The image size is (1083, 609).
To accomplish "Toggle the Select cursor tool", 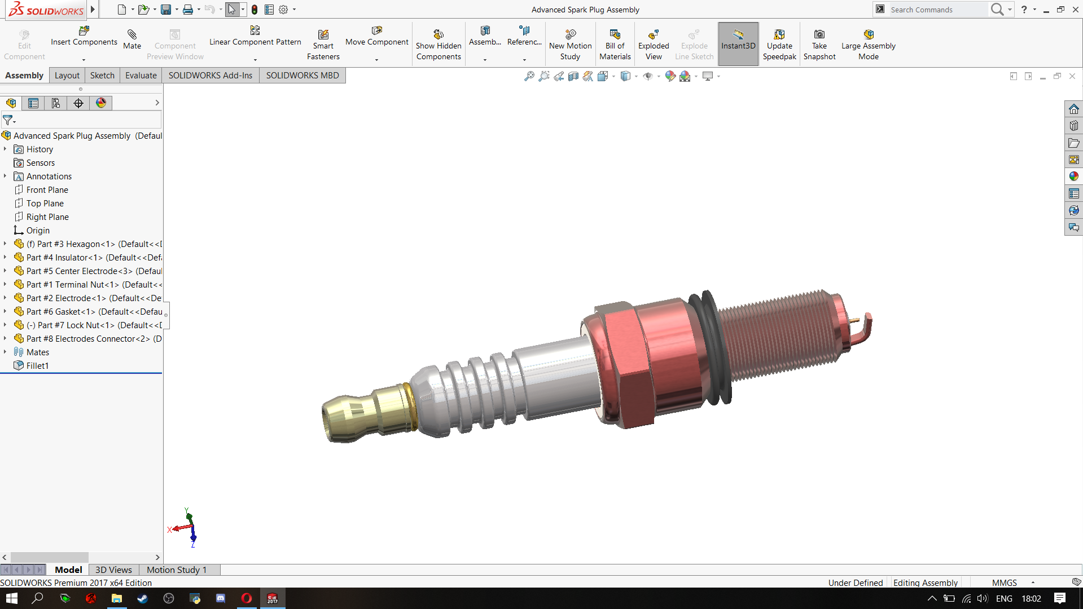I will point(232,10).
